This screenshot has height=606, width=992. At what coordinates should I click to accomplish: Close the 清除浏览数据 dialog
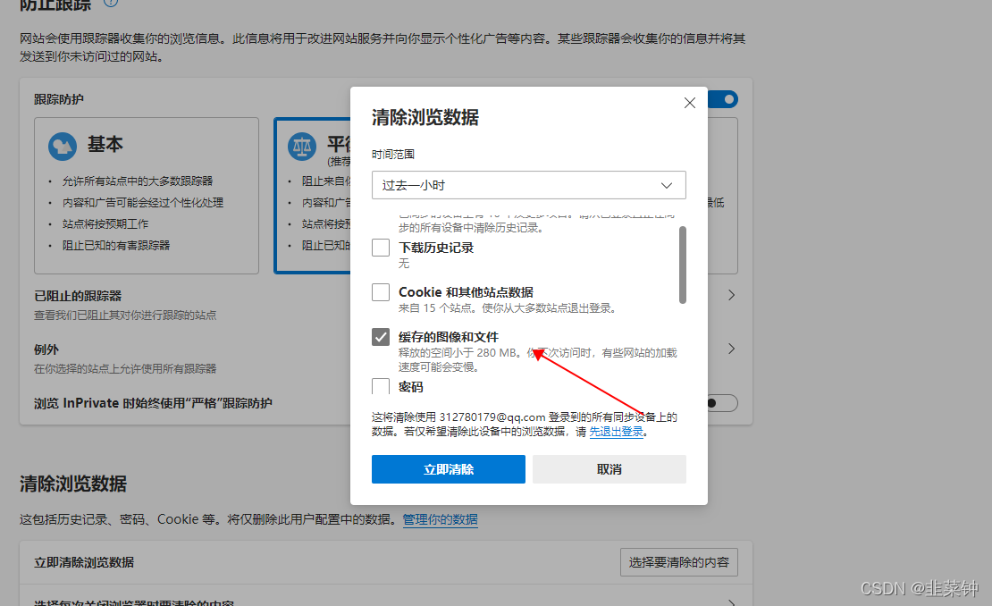pos(689,103)
